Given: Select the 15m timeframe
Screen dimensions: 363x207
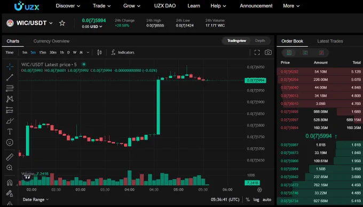Looking at the screenshot, I should (x=43, y=52).
